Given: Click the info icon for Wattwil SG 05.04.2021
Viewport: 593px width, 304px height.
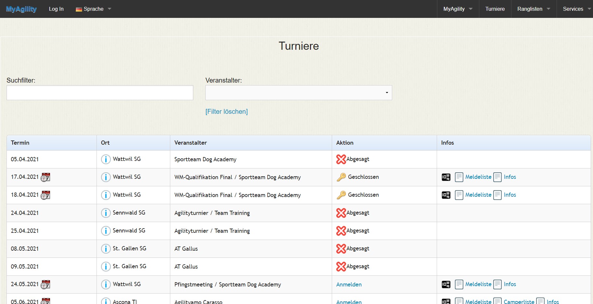Looking at the screenshot, I should (106, 159).
